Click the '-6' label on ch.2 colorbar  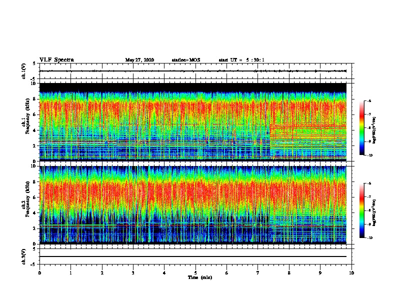(x=369, y=183)
